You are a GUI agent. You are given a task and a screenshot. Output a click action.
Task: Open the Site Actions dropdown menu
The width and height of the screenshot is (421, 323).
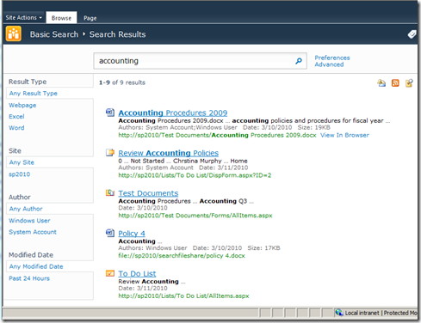point(24,18)
